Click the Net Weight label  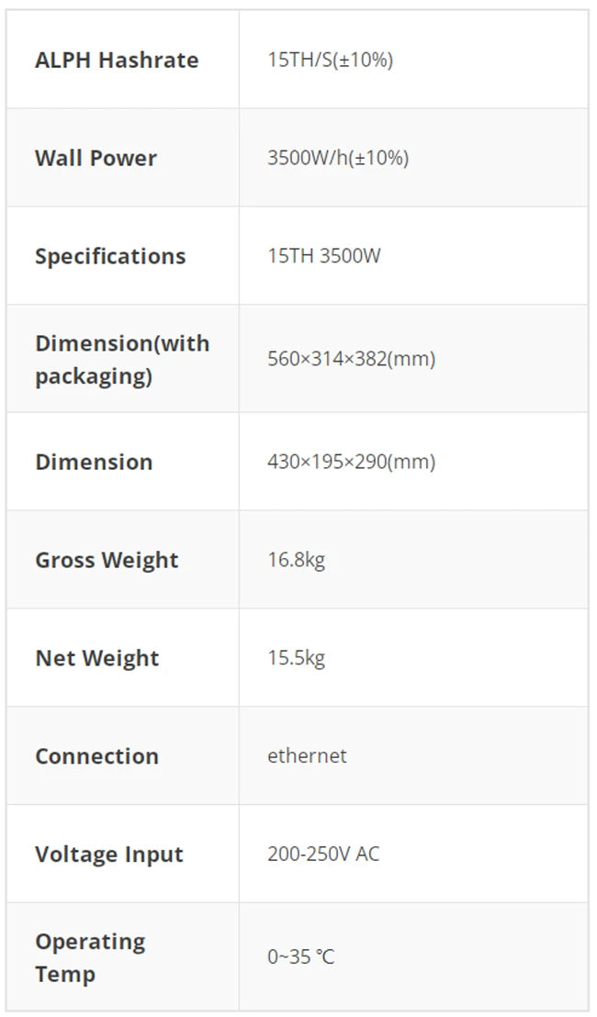97,658
